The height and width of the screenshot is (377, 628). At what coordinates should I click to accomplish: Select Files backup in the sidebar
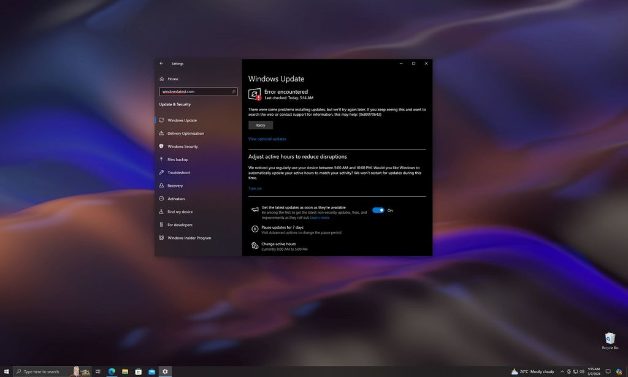178,159
